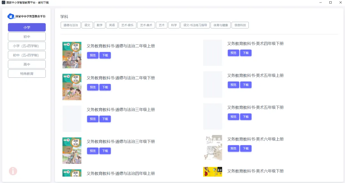This screenshot has height=183, width=345.
Task: Download 美术六年级上册 textbook
Action: (246, 148)
